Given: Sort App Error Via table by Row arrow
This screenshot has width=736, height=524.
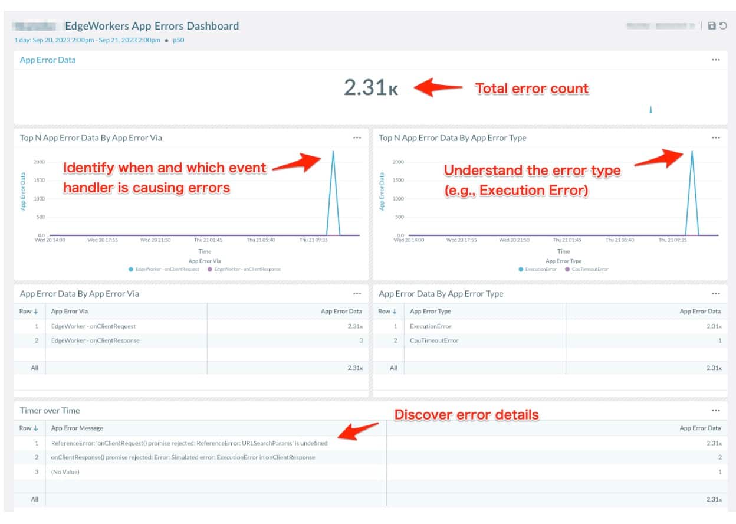Looking at the screenshot, I should click(x=28, y=311).
